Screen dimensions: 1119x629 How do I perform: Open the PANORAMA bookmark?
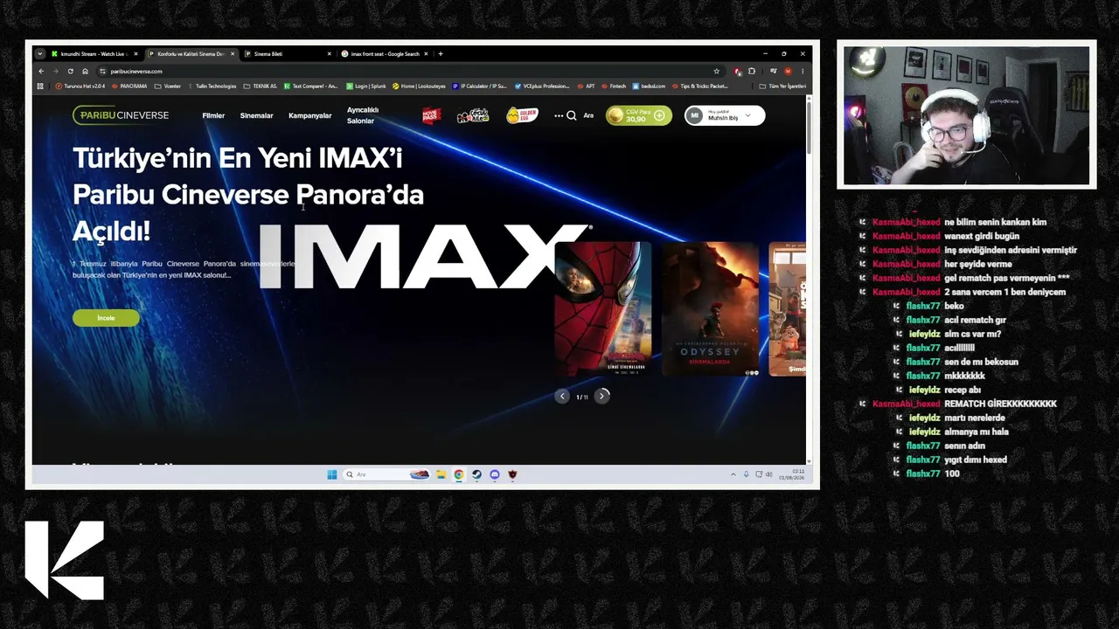pyautogui.click(x=129, y=86)
